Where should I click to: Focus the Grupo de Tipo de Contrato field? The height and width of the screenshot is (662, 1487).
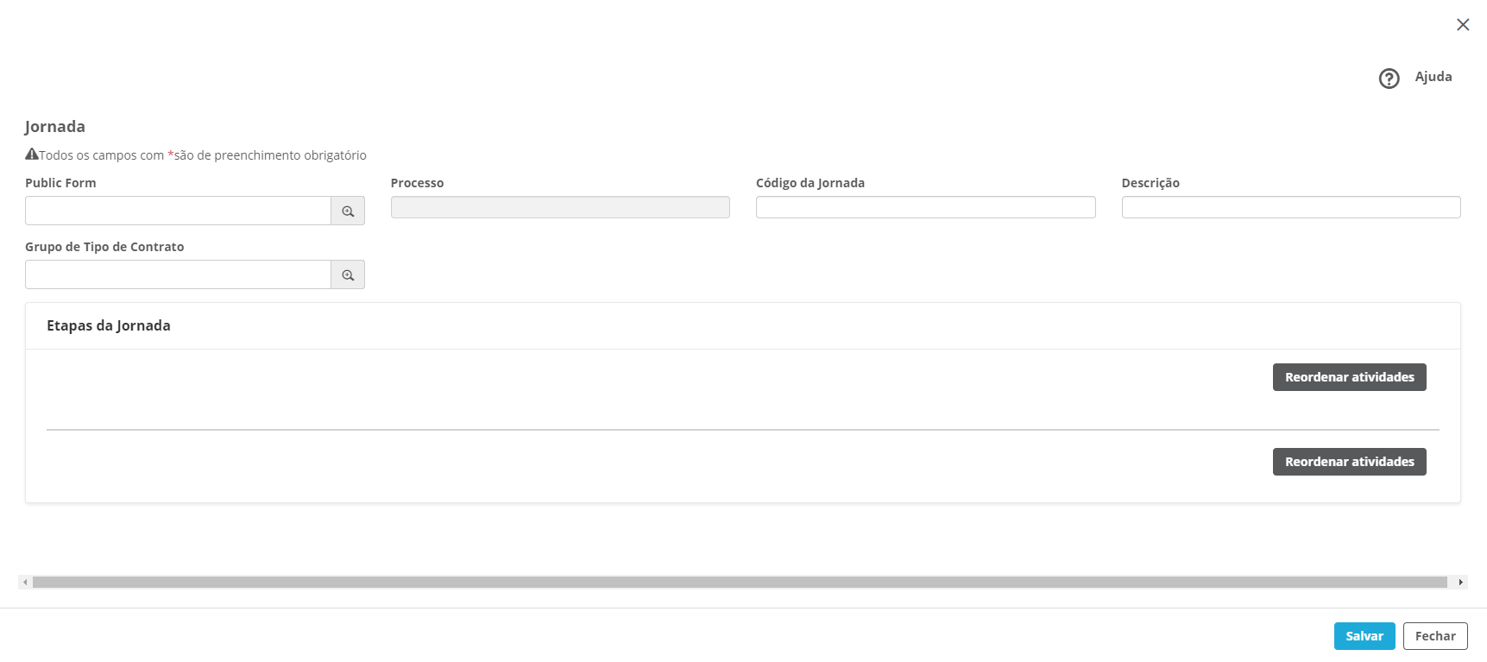tap(178, 275)
